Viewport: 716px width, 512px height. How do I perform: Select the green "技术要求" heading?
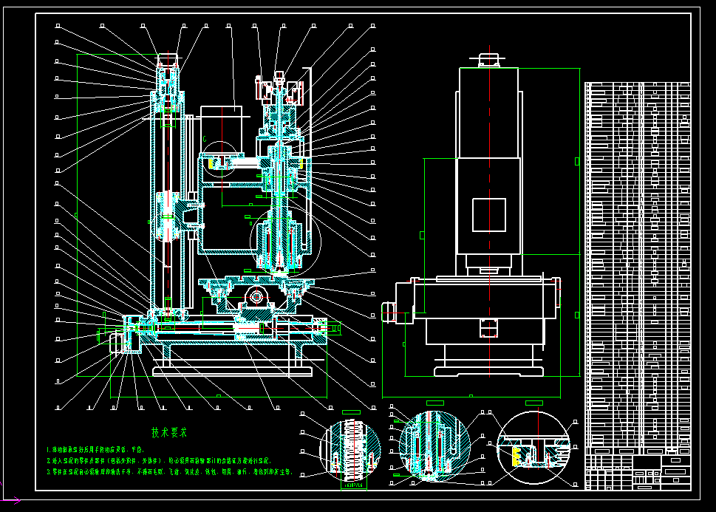point(169,432)
